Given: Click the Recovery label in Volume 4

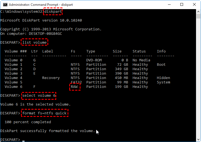Looking at the screenshot, I should 51,78.
